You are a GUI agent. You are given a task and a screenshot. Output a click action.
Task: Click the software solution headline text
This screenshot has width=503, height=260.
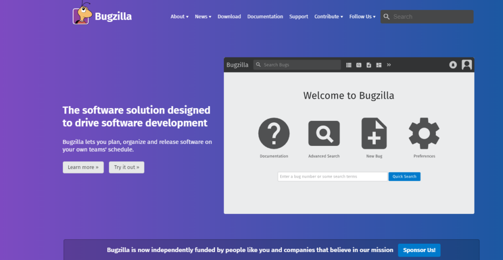tap(137, 116)
